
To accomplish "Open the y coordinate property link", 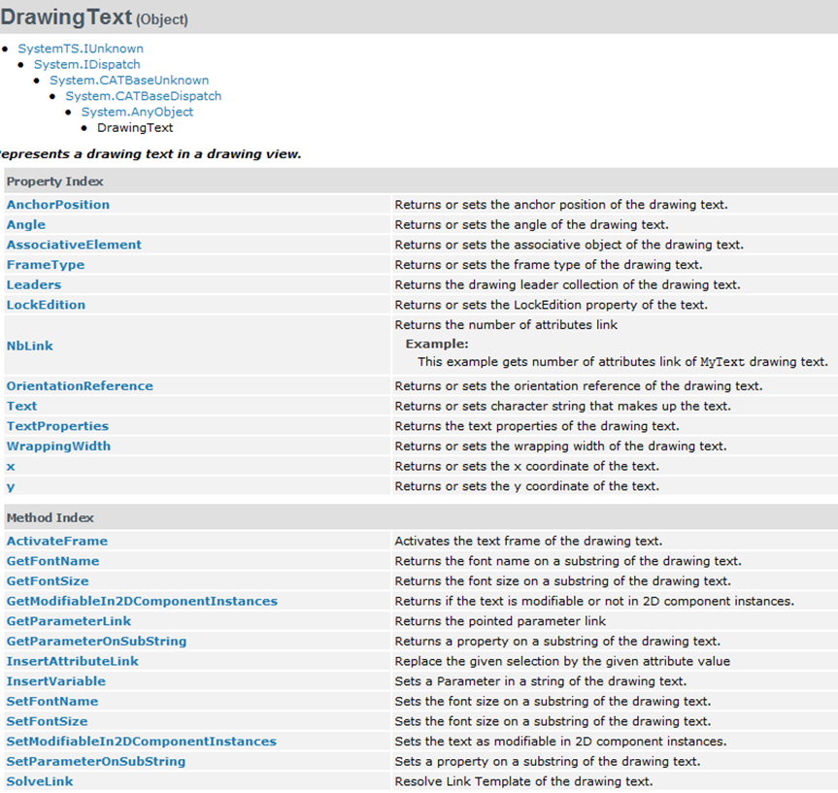I will coord(11,487).
